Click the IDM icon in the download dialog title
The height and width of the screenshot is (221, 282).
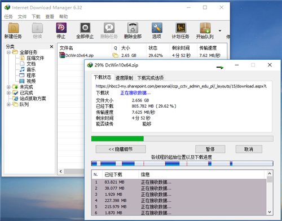[90, 65]
